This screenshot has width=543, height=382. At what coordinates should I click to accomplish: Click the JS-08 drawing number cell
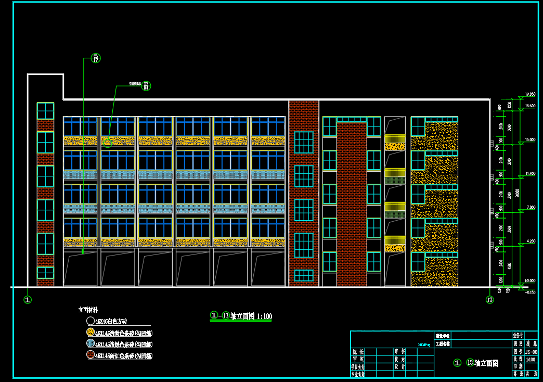coord(531,352)
